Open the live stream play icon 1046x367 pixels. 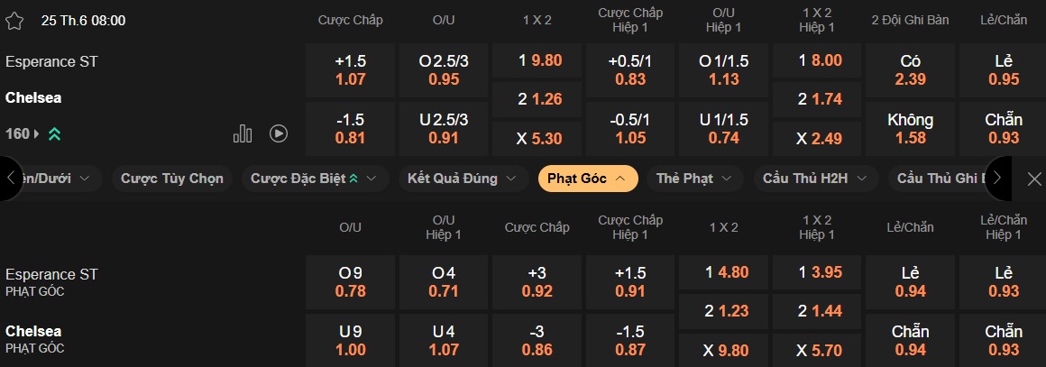click(279, 133)
